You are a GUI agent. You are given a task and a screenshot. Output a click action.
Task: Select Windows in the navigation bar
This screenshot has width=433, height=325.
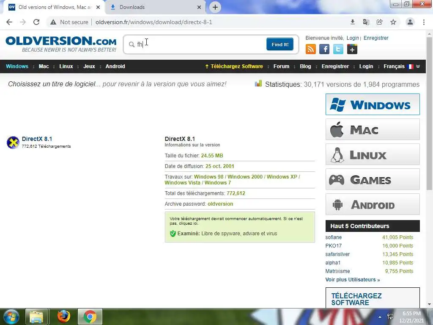[x=17, y=66]
